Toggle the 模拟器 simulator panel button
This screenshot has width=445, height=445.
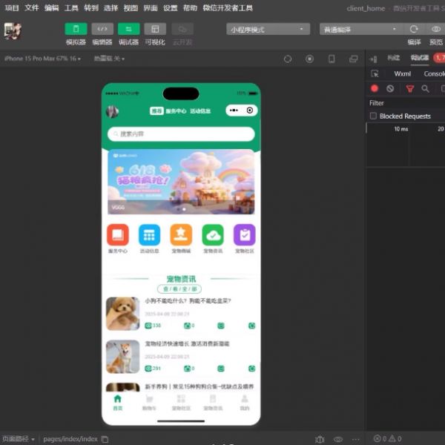(x=76, y=29)
